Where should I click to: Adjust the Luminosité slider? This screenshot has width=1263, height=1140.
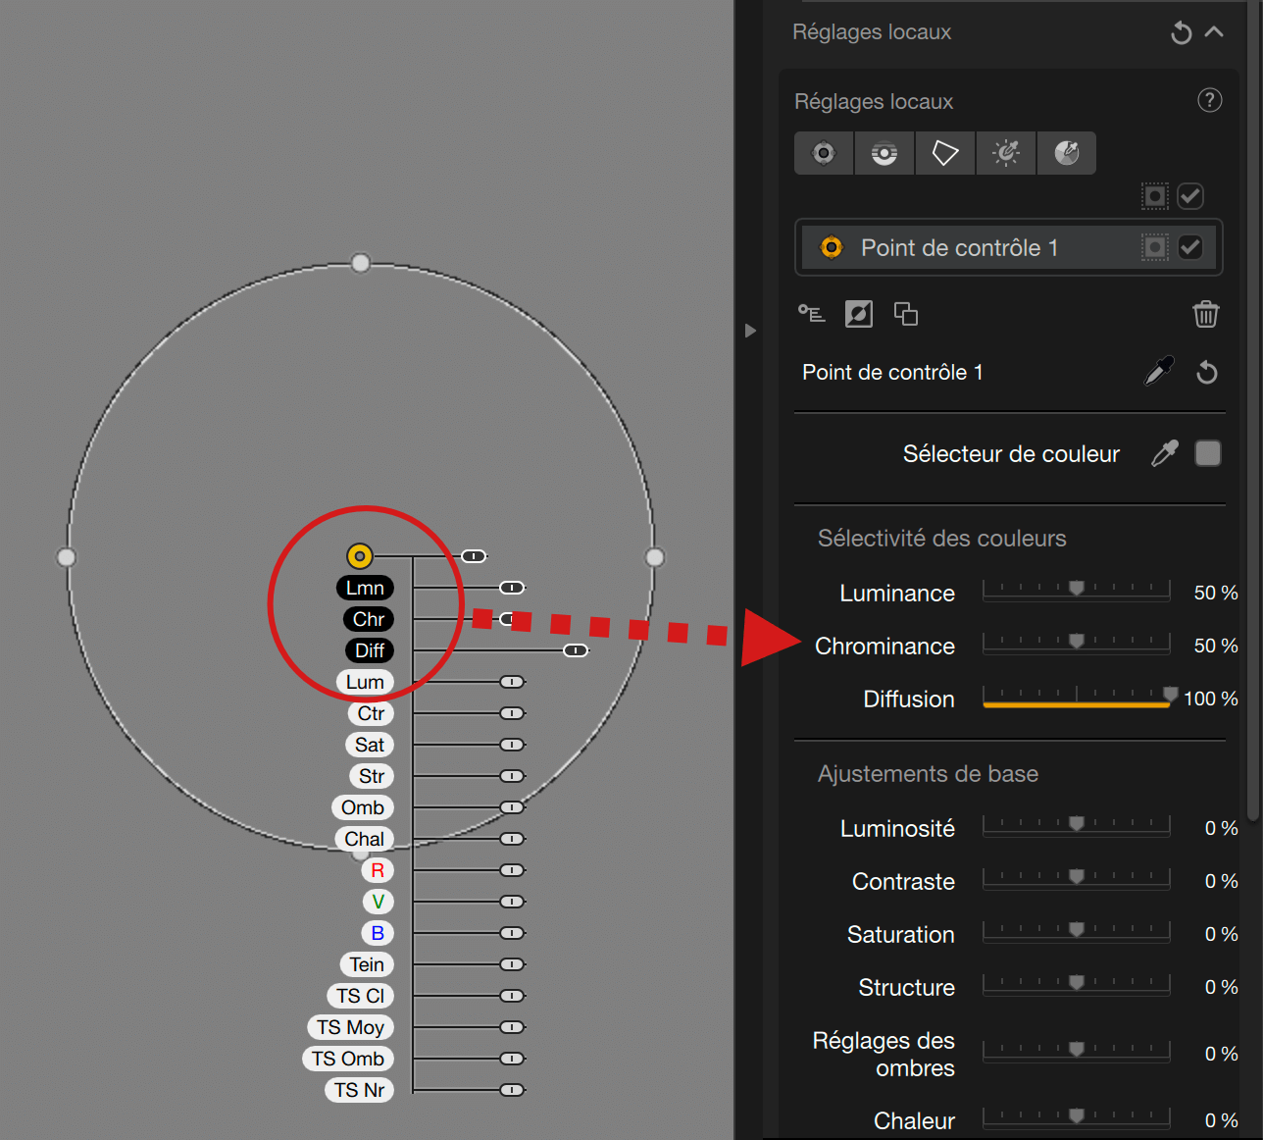[1077, 825]
